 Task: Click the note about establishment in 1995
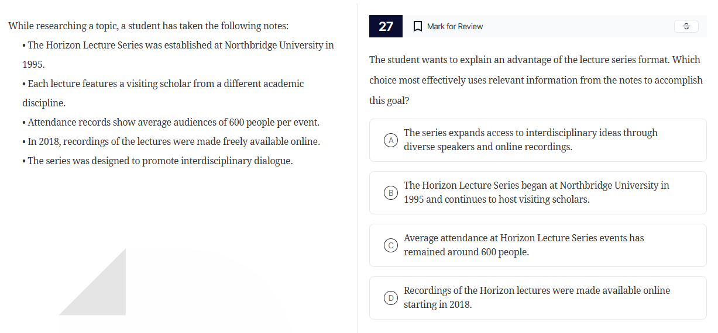click(x=180, y=46)
